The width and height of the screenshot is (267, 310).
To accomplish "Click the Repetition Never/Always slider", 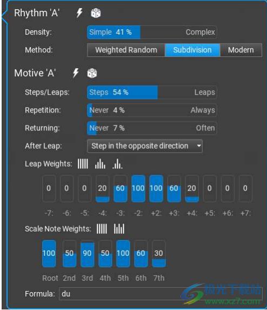I will click(152, 110).
